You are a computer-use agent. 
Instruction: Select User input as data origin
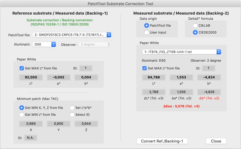pyautogui.click(x=147, y=32)
